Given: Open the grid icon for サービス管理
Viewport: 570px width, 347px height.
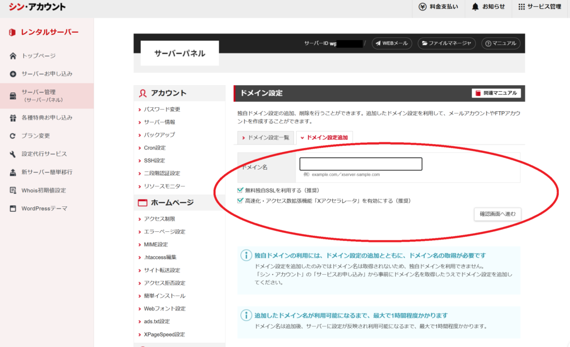Looking at the screenshot, I should click(x=521, y=7).
